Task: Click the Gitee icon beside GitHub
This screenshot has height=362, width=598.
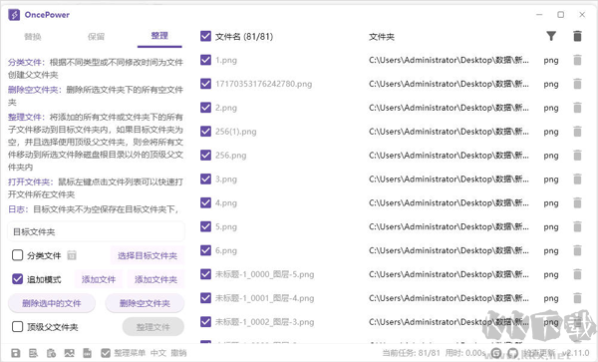Action: (x=496, y=353)
